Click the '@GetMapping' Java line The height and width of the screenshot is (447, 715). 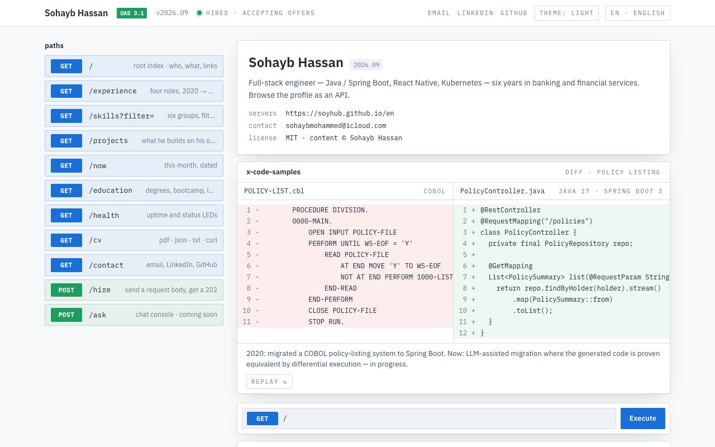click(x=562, y=266)
